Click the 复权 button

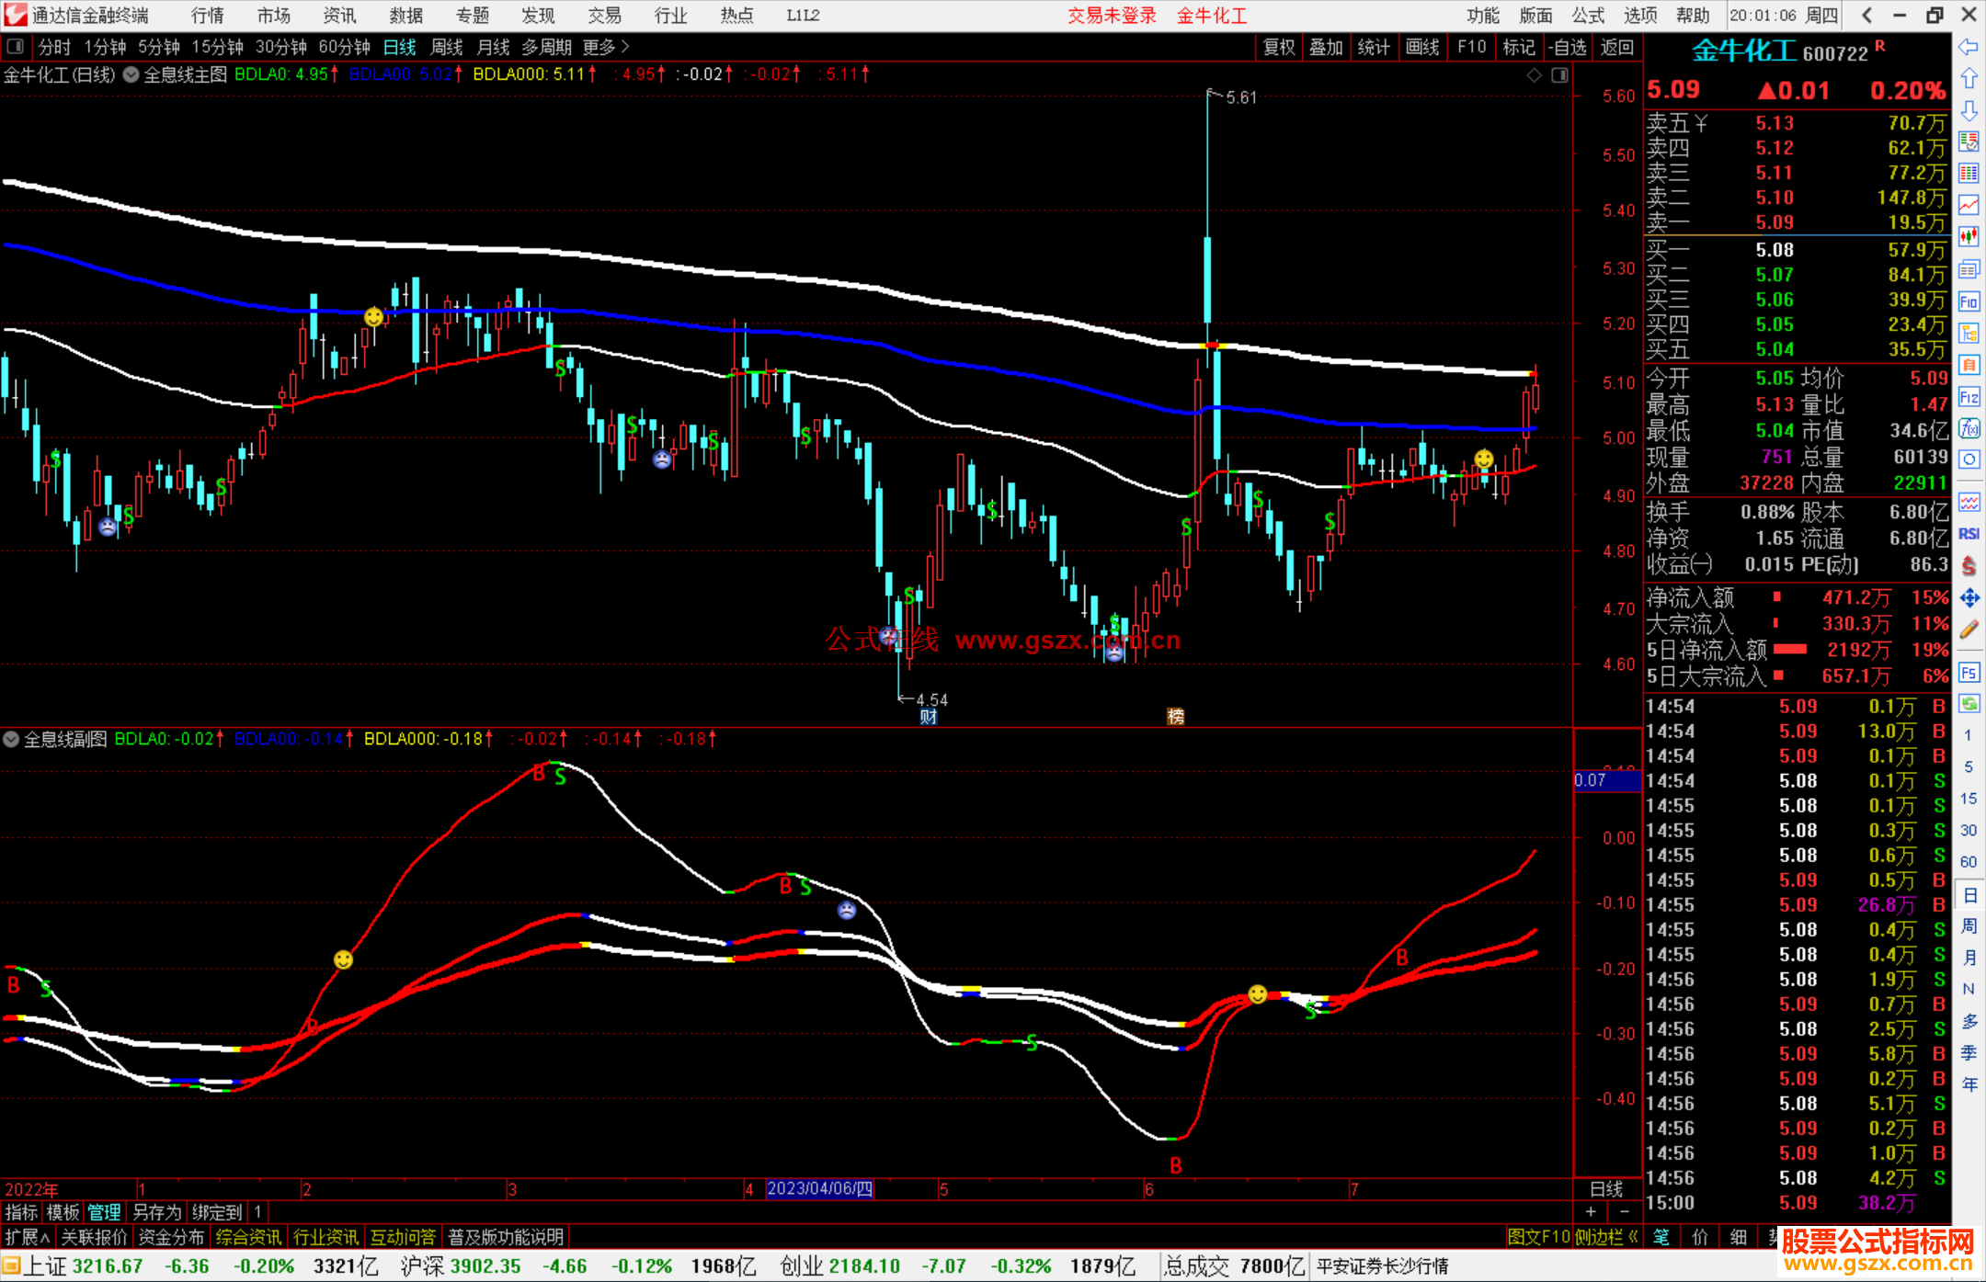tap(1278, 47)
